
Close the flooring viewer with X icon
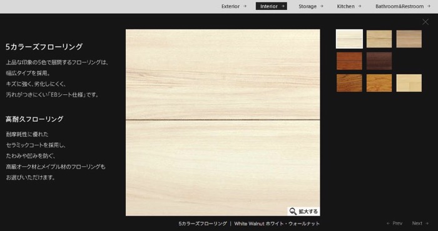[x=425, y=22]
